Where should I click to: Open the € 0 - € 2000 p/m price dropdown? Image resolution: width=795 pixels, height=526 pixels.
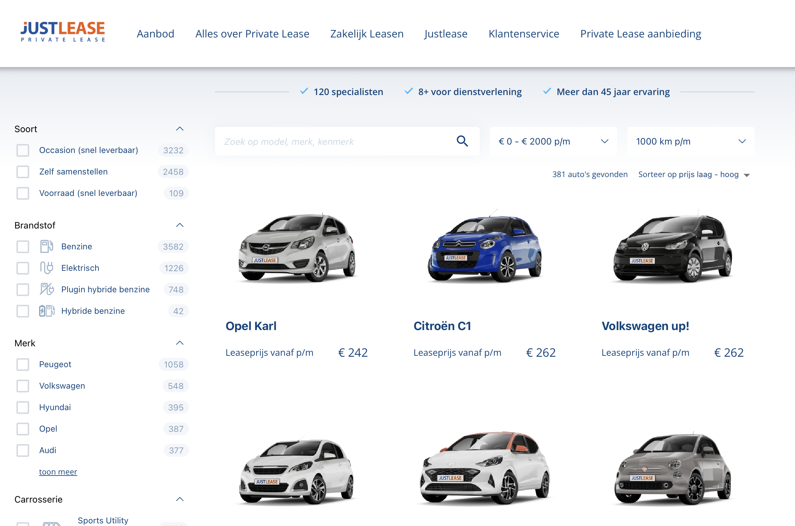pyautogui.click(x=553, y=141)
